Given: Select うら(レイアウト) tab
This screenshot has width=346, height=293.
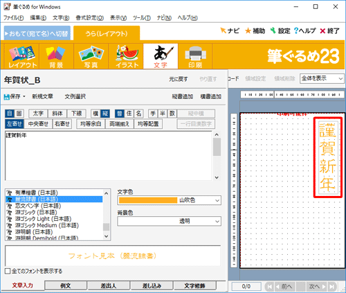Looking at the screenshot, I should tap(107, 33).
